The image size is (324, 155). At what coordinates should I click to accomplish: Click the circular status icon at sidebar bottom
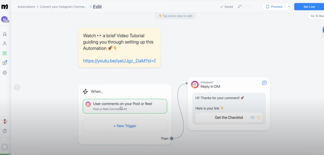coord(5,147)
